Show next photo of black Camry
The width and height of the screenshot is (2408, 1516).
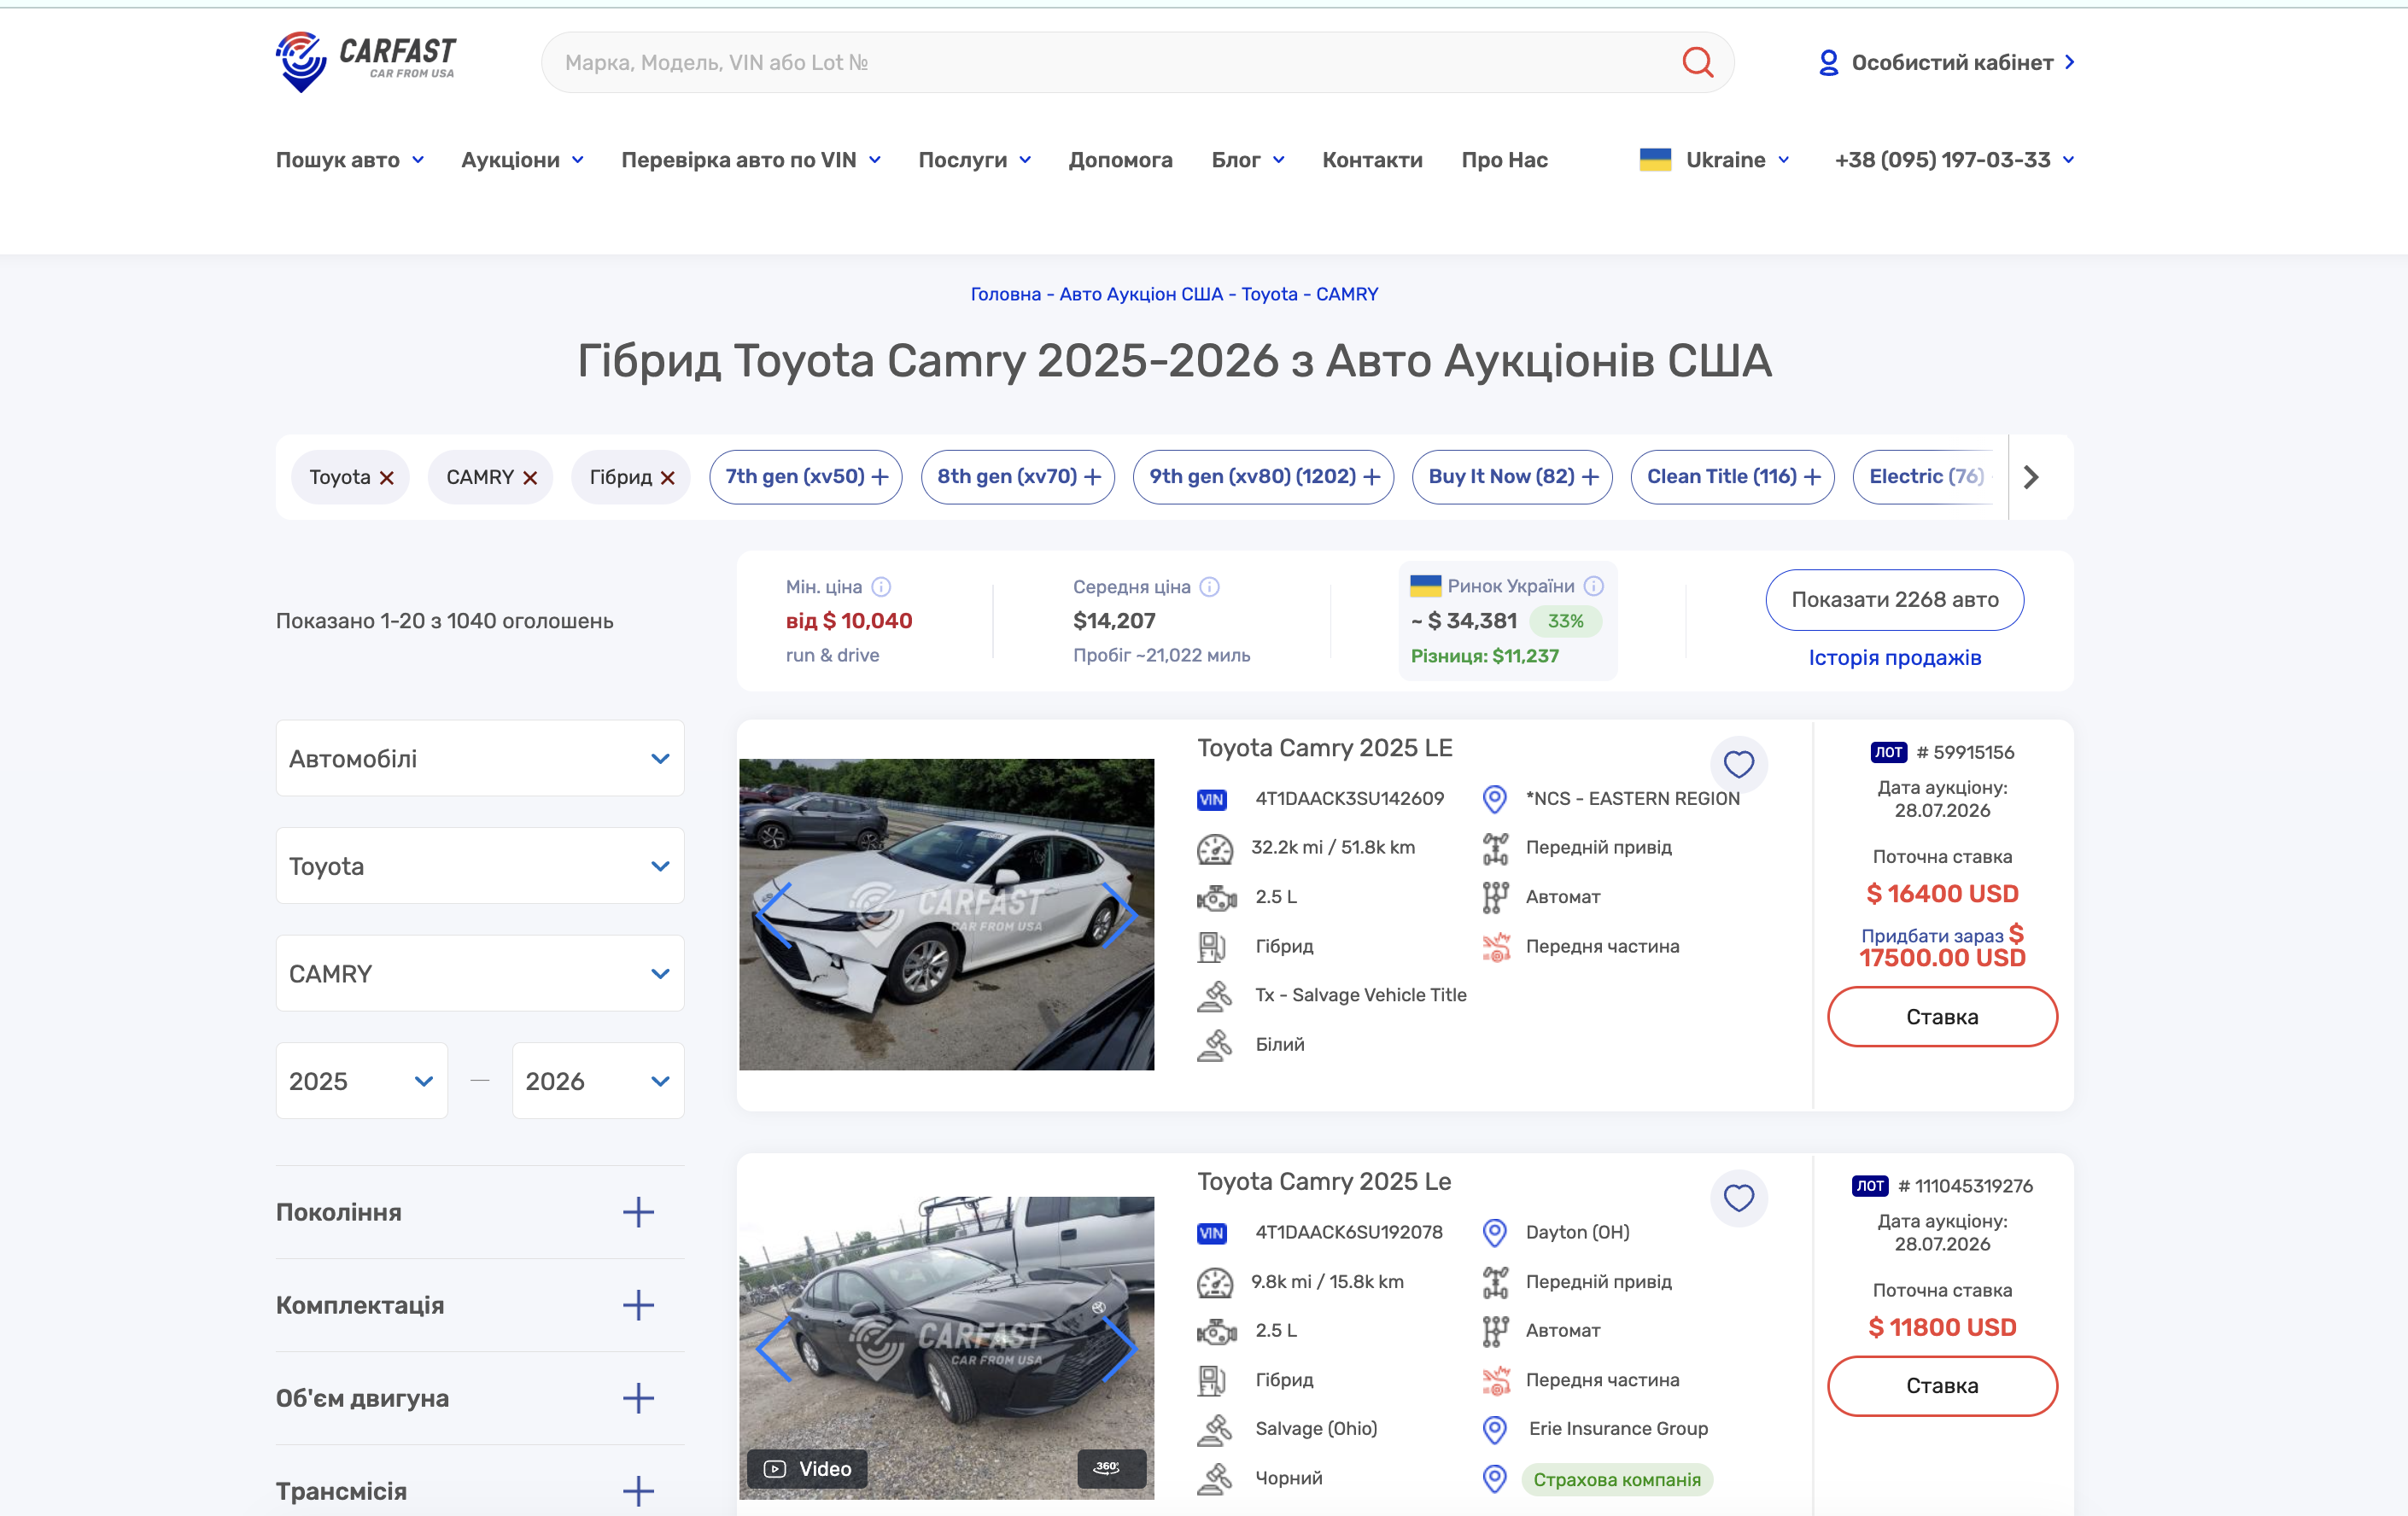1119,1348
